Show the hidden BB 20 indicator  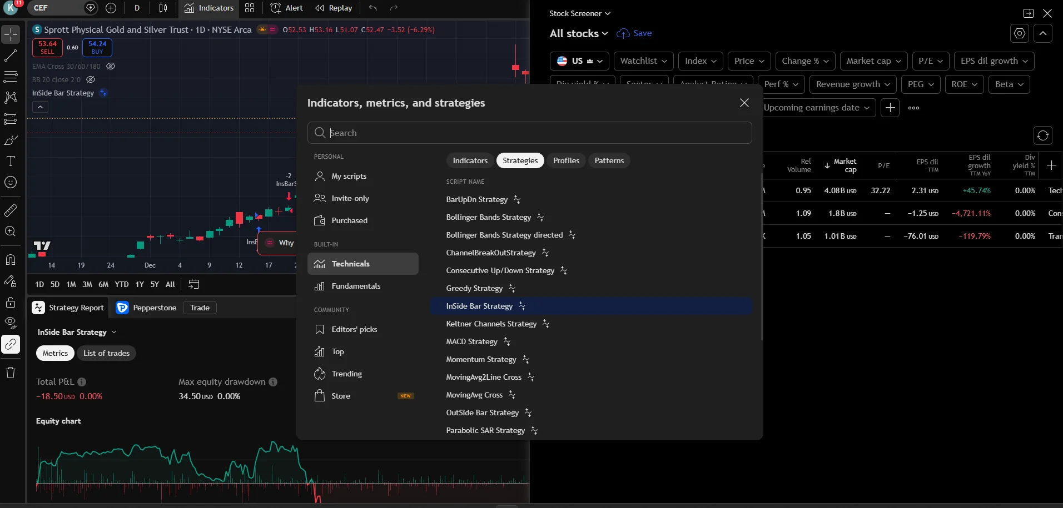tap(91, 79)
